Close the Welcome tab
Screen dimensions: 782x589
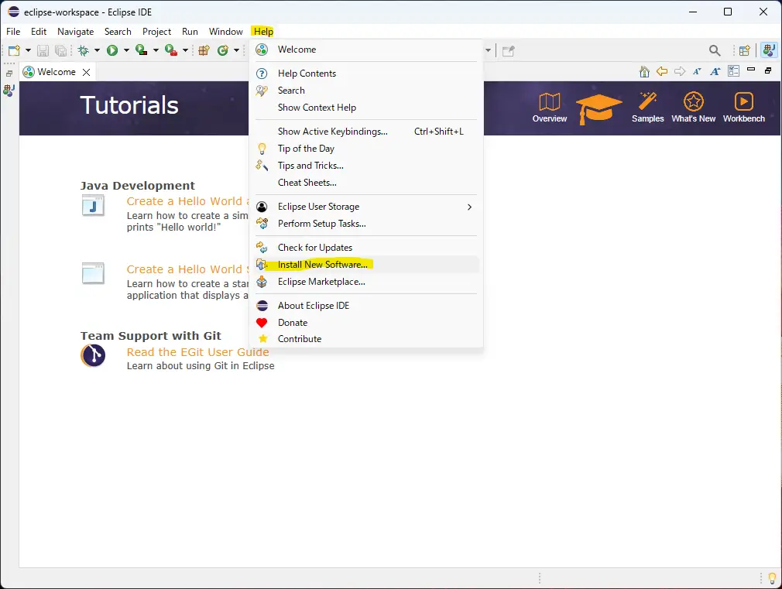pyautogui.click(x=86, y=72)
